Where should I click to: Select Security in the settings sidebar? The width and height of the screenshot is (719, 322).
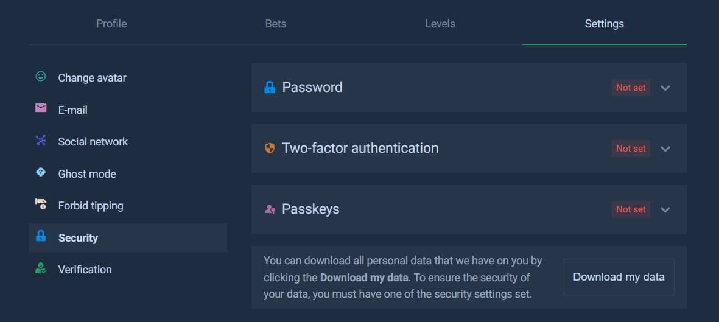point(78,238)
